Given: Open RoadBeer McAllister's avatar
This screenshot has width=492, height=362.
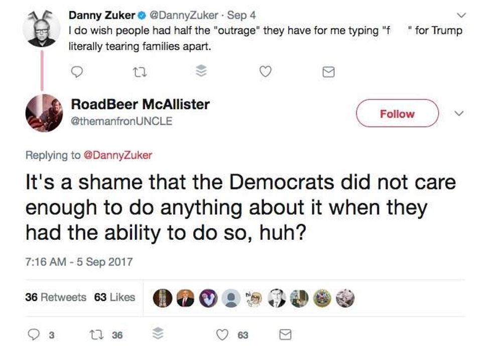Looking at the screenshot, I should pyautogui.click(x=44, y=113).
